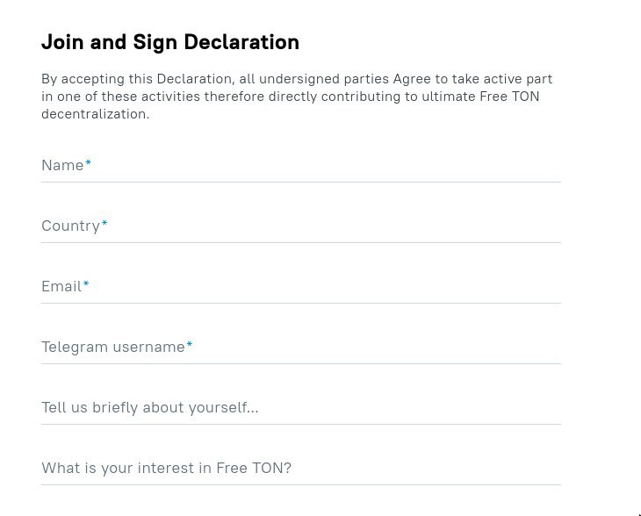Click the word 'decentralization.' in the paragraph
This screenshot has height=516, width=641.
[x=95, y=114]
